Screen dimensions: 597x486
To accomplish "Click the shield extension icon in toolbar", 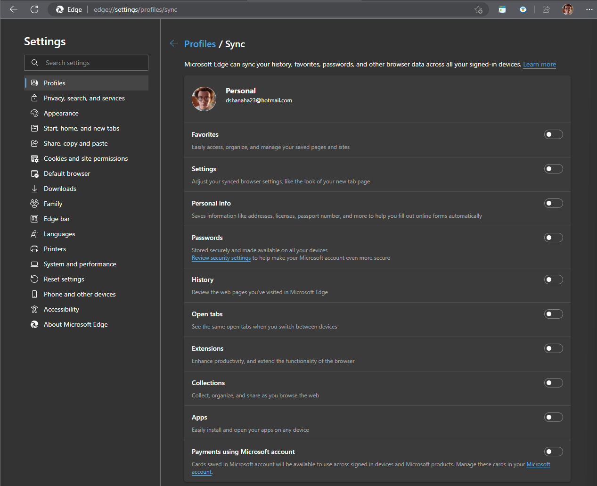I will [x=523, y=9].
